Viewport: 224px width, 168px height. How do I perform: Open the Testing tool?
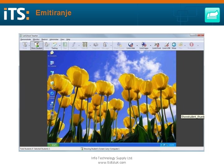click(x=54, y=46)
